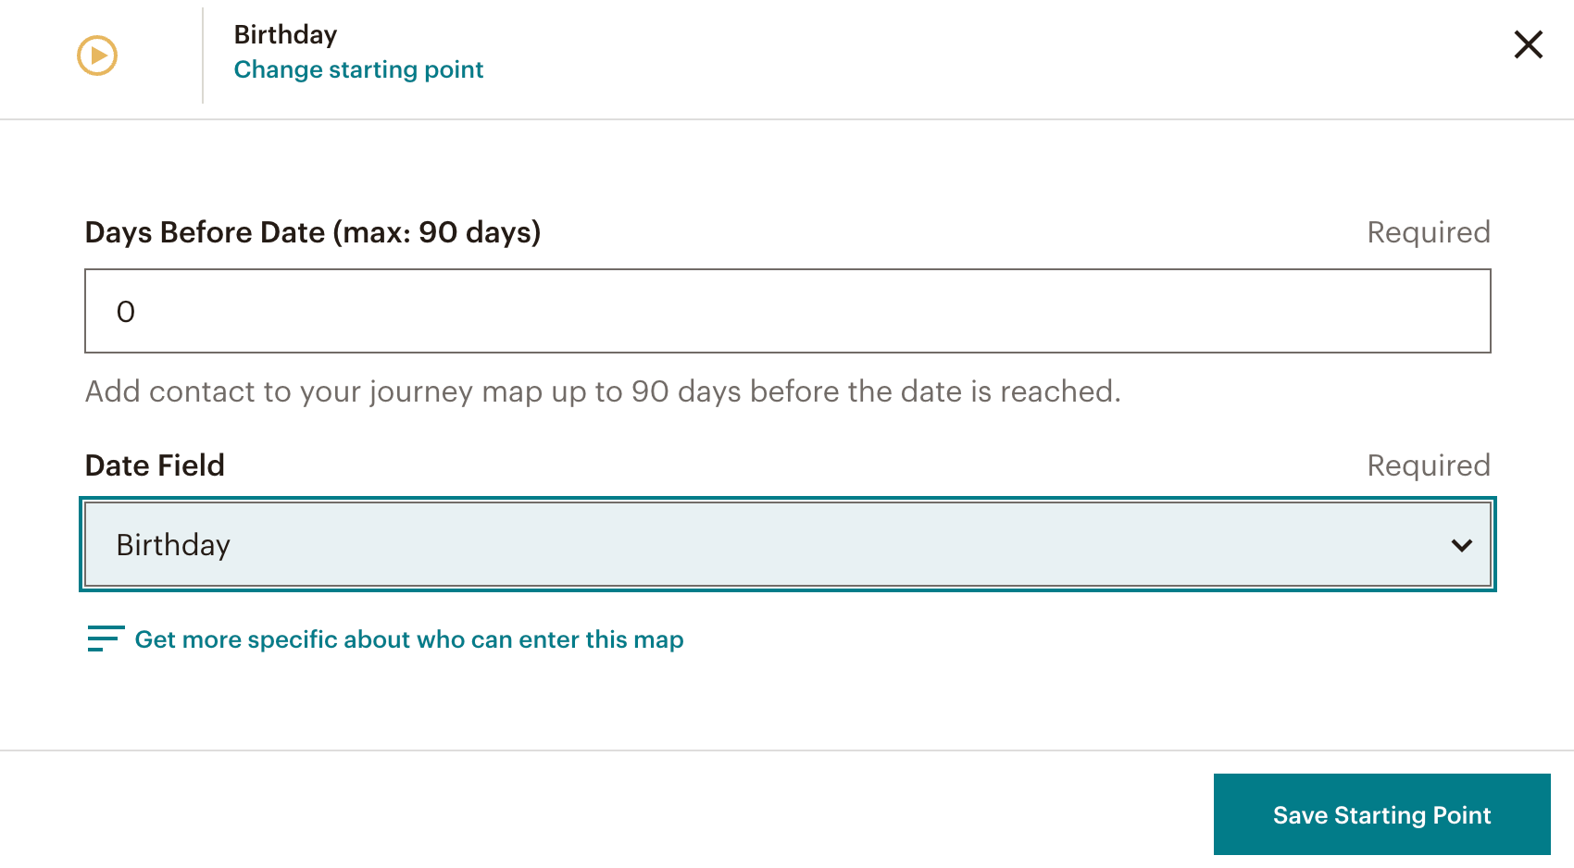
Task: Open the Date Field dropdown showing Birthday
Action: click(787, 545)
